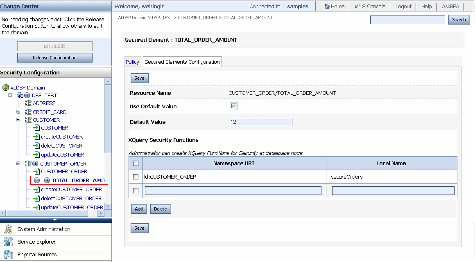Image resolution: width=475 pixels, height=262 pixels.
Task: Click the deleteCUSTOMER_ORDER function icon
Action: pos(36,198)
